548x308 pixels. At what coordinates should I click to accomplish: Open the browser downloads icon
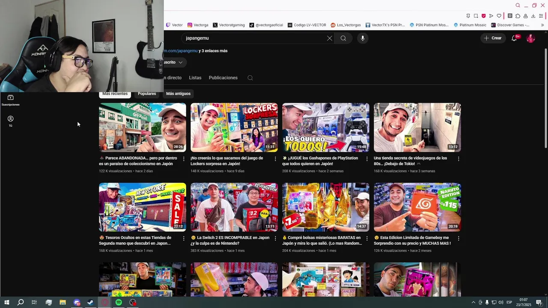pyautogui.click(x=533, y=16)
